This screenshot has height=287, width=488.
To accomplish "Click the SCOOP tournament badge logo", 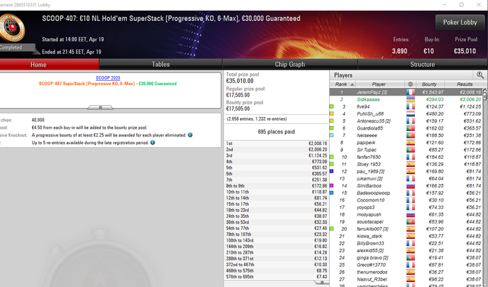I will [x=12, y=29].
